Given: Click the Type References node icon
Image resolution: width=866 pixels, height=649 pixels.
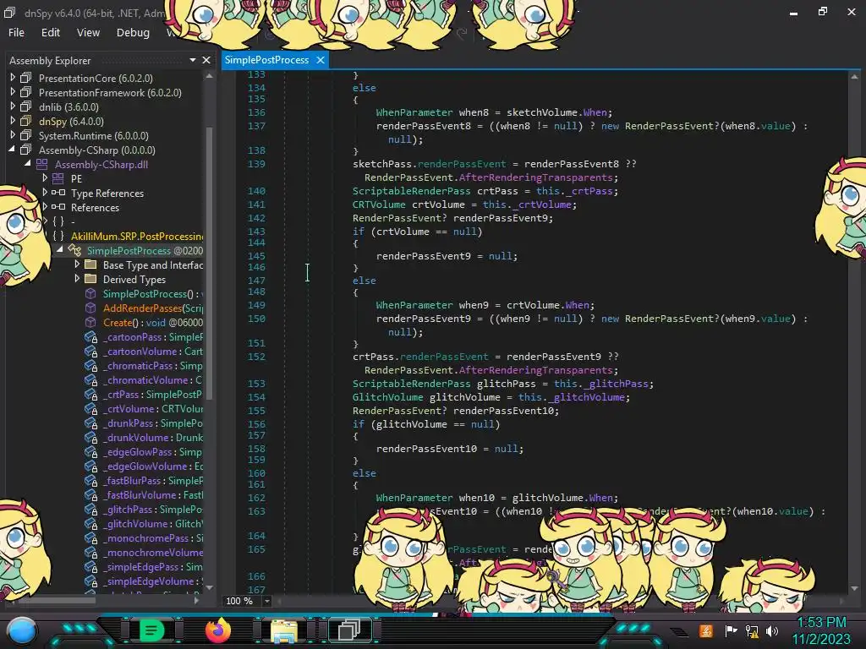Looking at the screenshot, I should 58,193.
